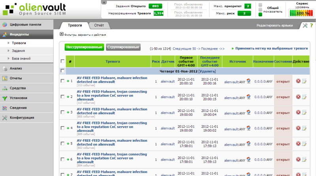The height and width of the screenshot is (176, 316).
Task: Click the 1,314 unresolved alarms counter
Action: tap(159, 13)
